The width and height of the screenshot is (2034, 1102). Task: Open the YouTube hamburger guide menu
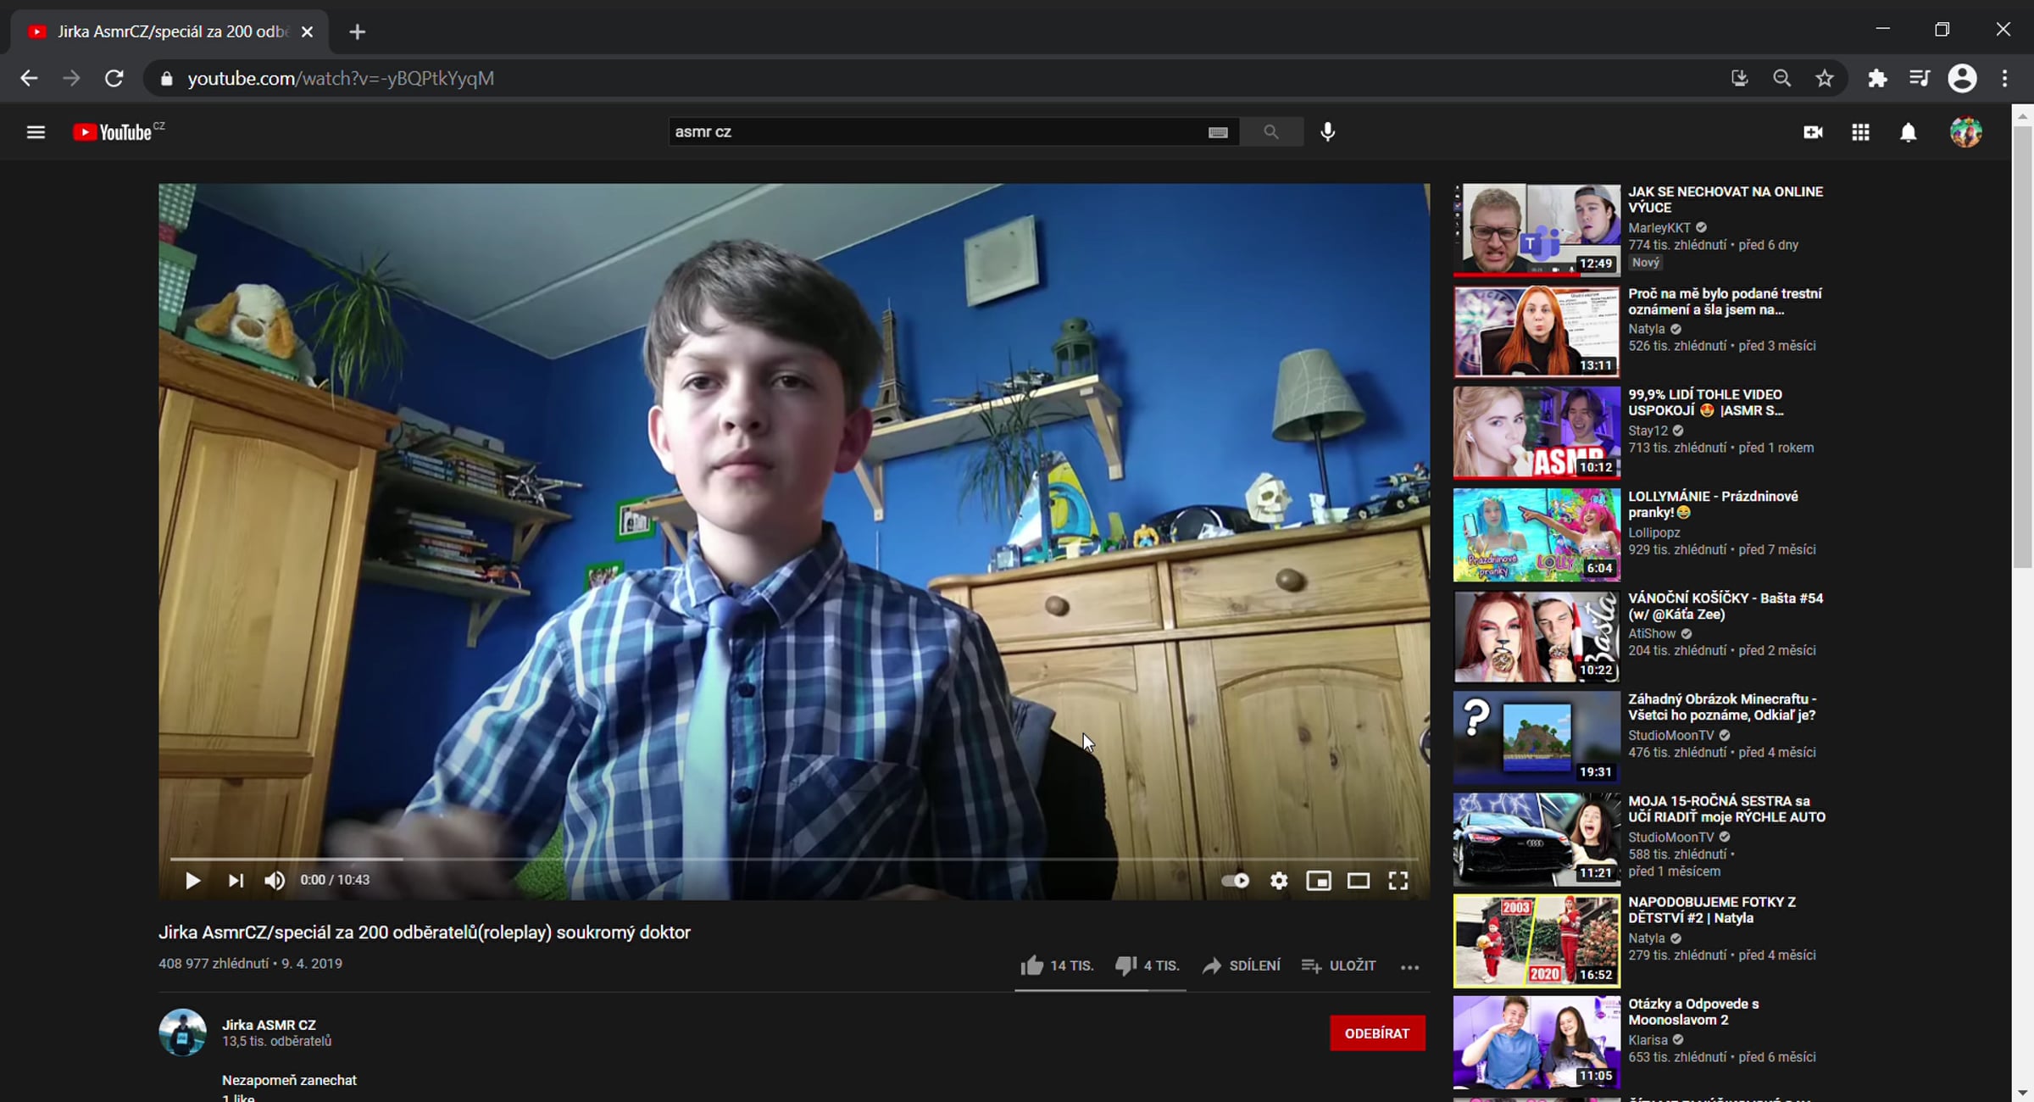[x=36, y=132]
